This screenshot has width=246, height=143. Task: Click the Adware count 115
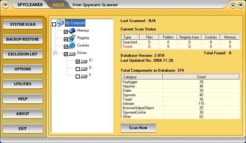(201, 104)
